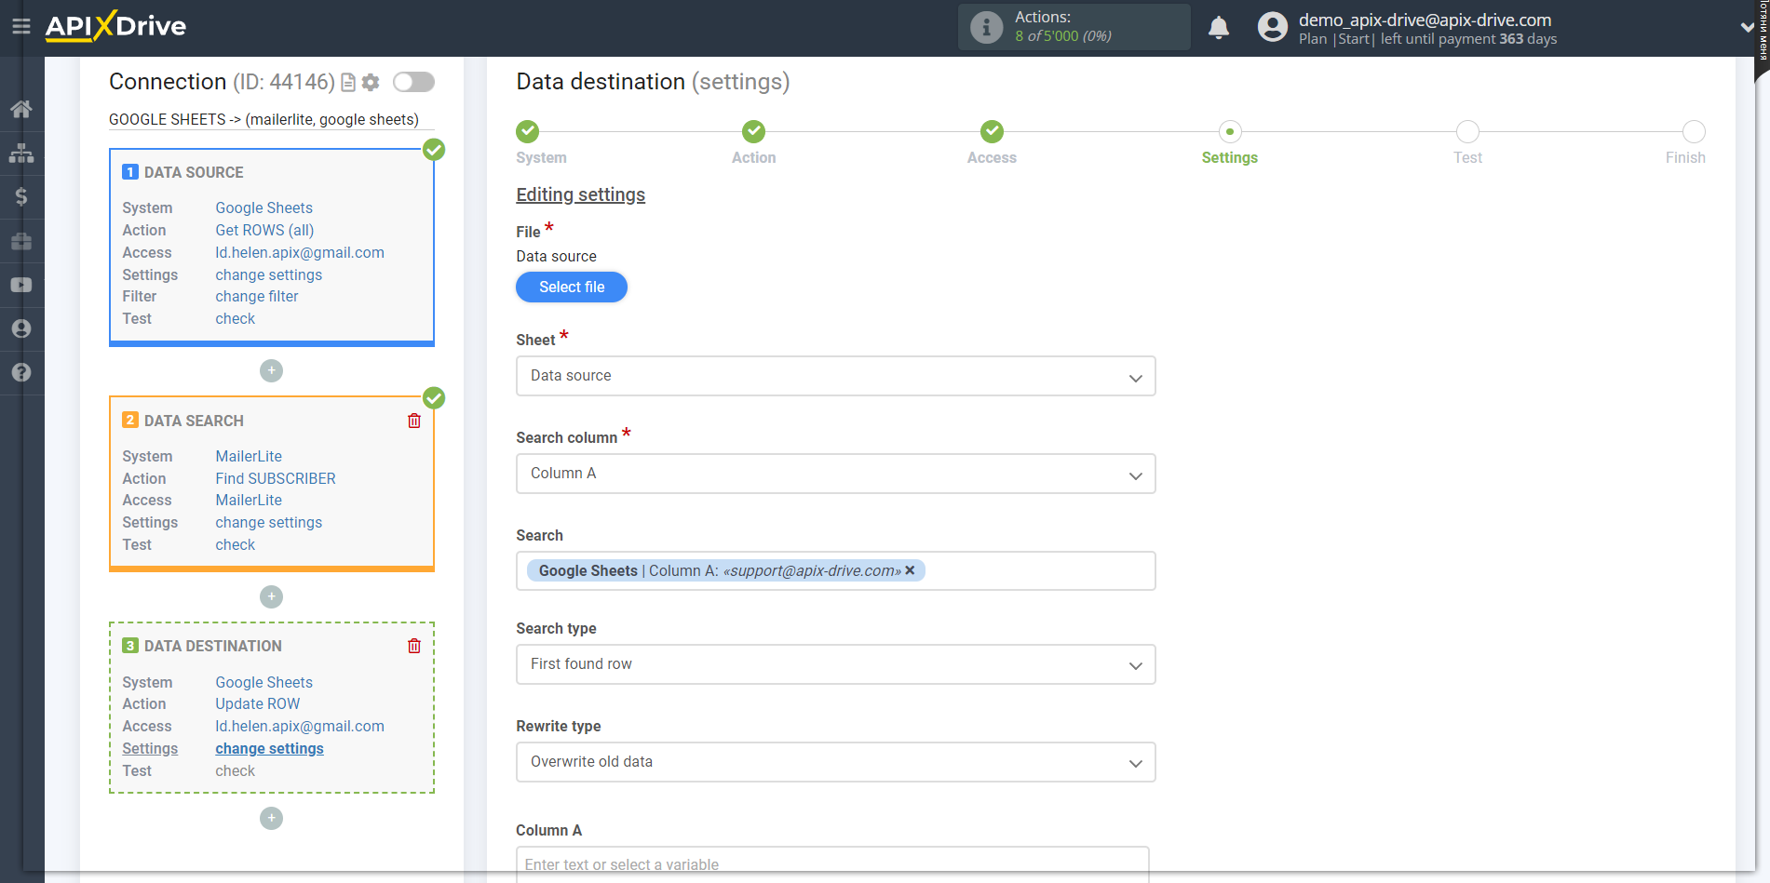
Task: Click the actions info icon
Action: (x=986, y=27)
